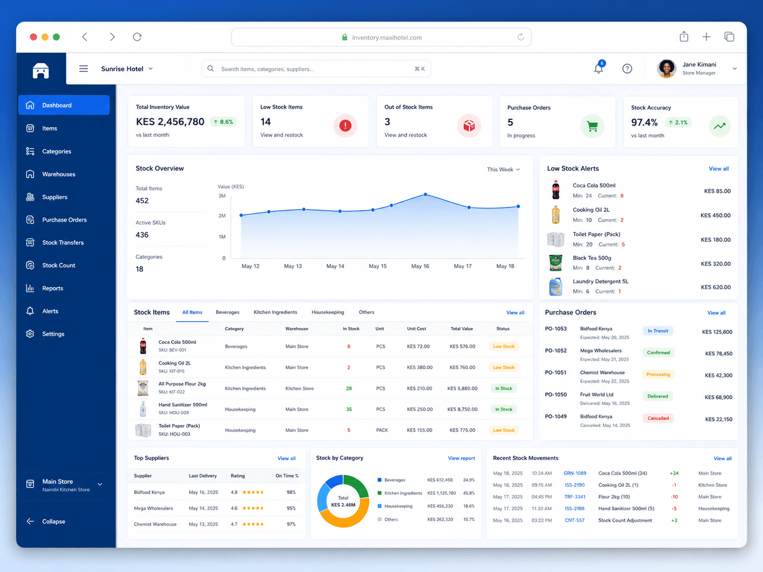Click the browser address bar
Screen dimensions: 763x572
pos(381,37)
